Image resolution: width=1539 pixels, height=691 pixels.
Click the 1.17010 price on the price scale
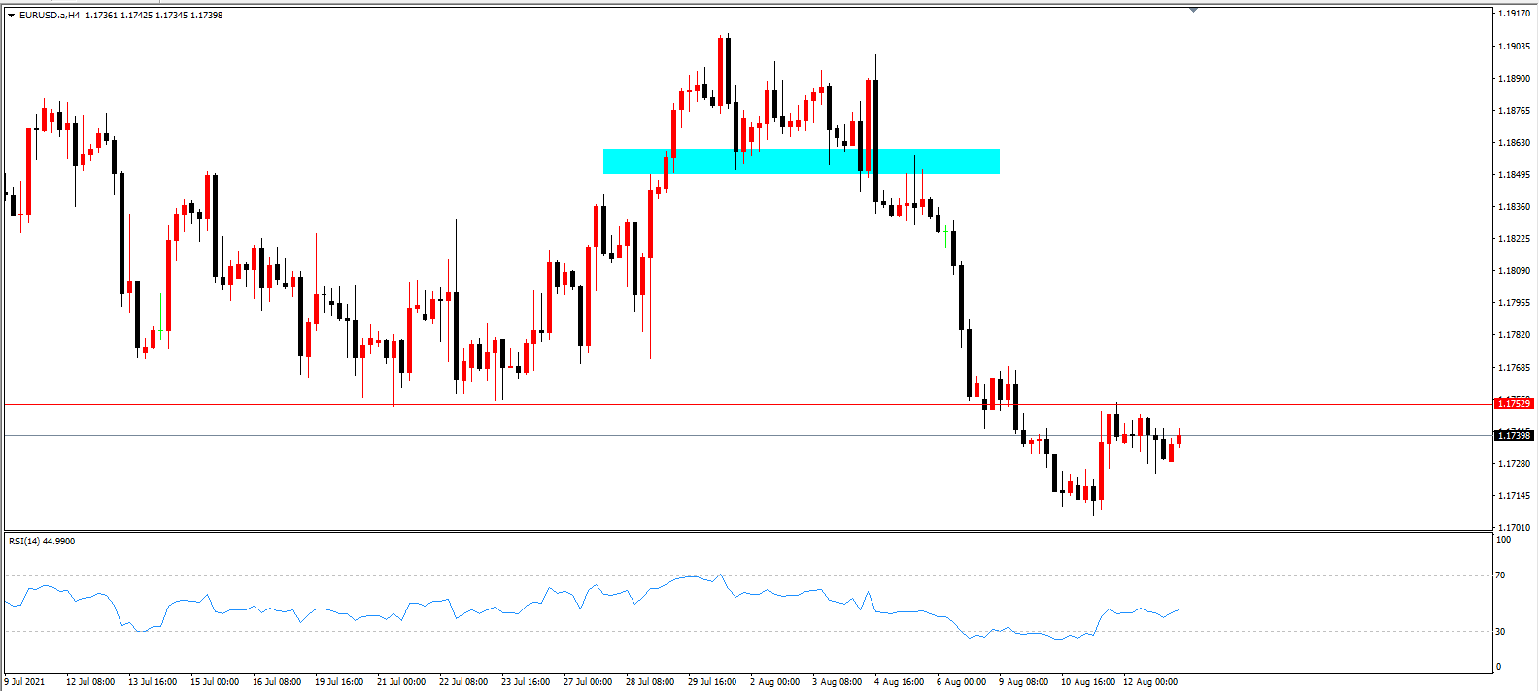[1514, 527]
